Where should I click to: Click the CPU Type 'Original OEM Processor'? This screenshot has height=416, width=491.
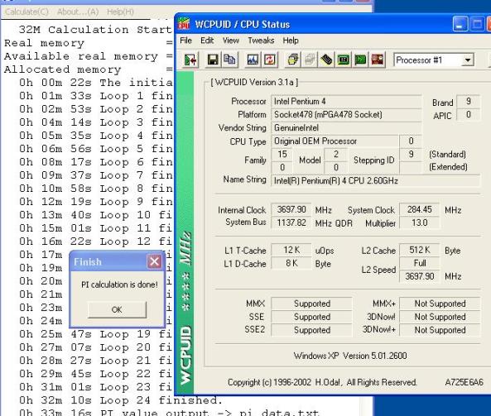pyautogui.click(x=335, y=141)
